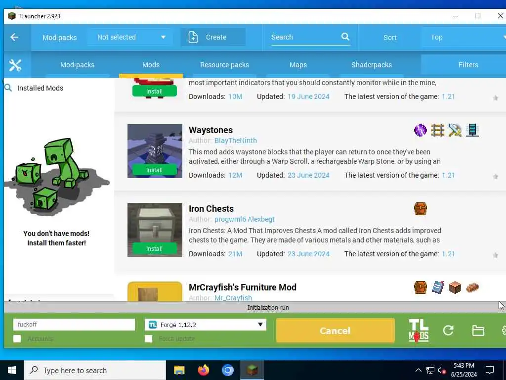Screen dimensions: 506x380
Task: Click the purple orb category icon on Waystones
Action: coord(420,130)
